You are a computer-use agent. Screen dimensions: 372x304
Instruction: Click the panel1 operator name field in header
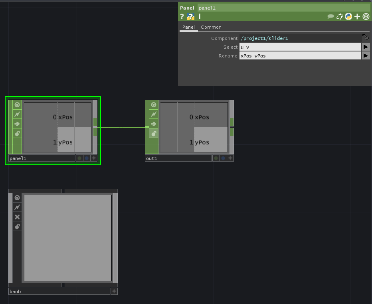click(283, 8)
